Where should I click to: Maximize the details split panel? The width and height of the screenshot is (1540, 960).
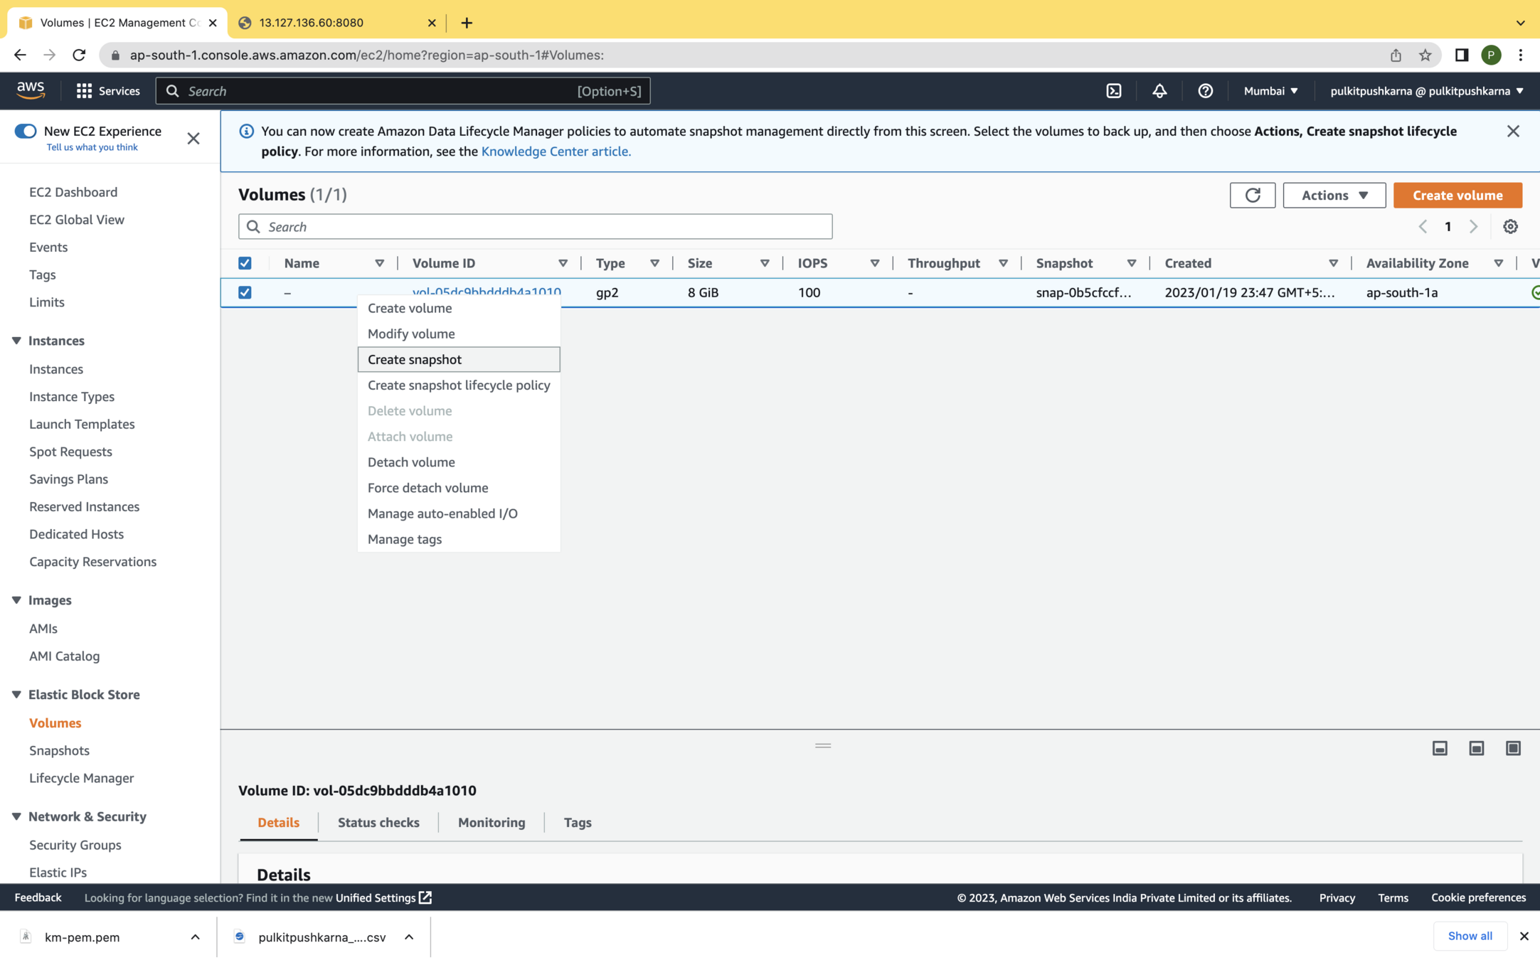pyautogui.click(x=1513, y=748)
